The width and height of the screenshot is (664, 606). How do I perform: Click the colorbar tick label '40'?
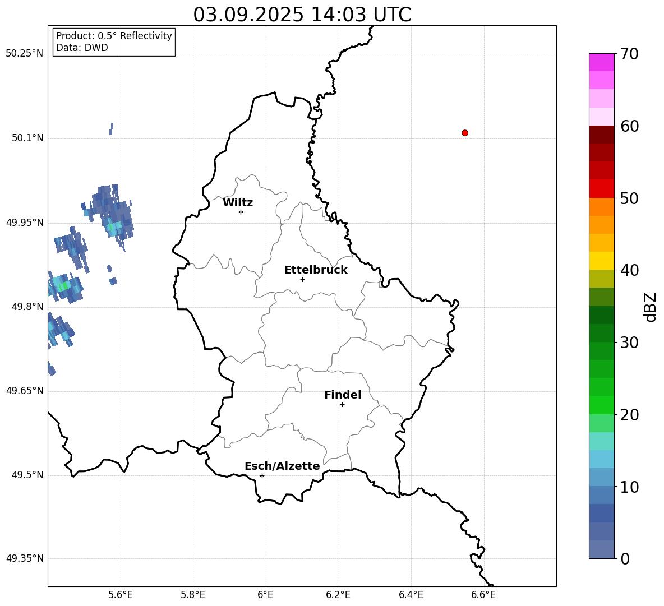pyautogui.click(x=629, y=270)
